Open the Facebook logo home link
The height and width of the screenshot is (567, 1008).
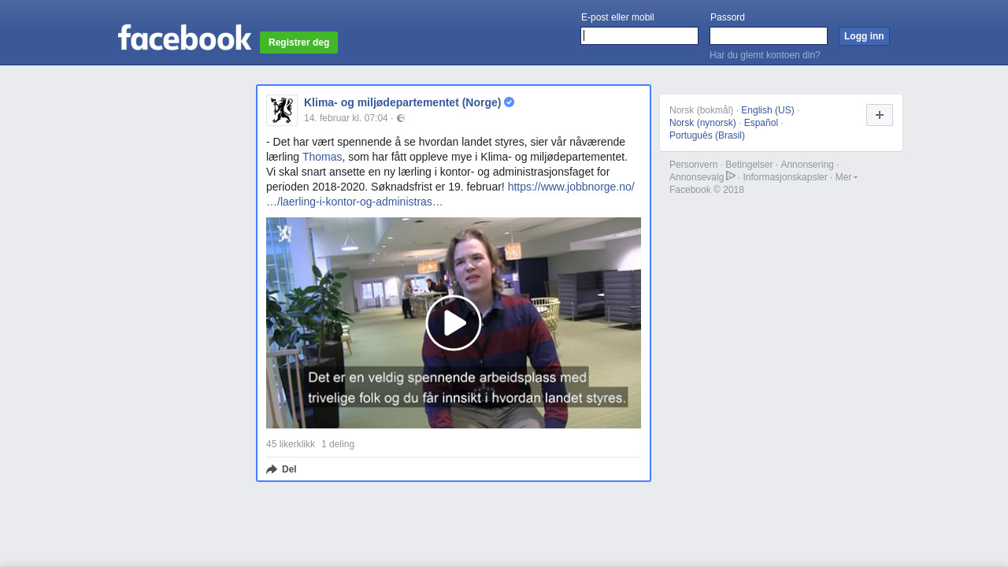pos(185,37)
